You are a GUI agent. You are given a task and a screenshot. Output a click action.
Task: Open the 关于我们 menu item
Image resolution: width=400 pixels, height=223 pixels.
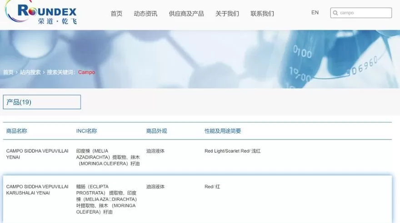(227, 14)
